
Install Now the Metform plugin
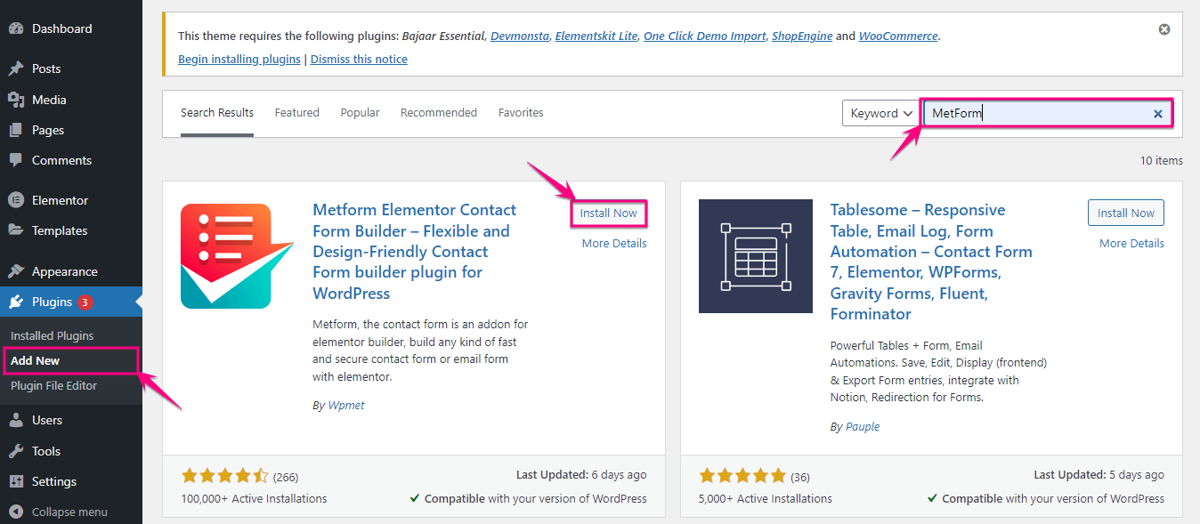tap(609, 213)
